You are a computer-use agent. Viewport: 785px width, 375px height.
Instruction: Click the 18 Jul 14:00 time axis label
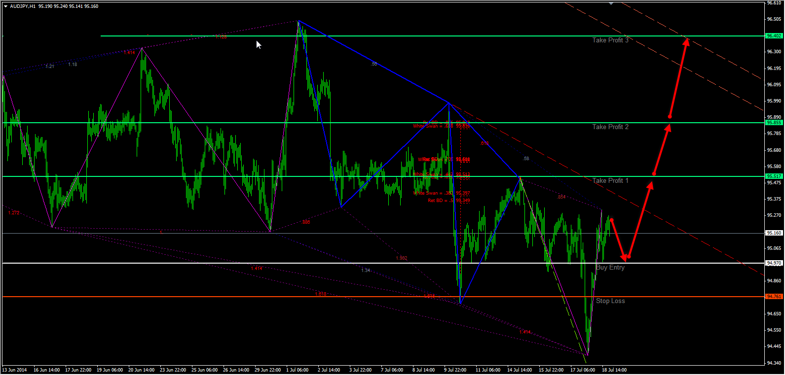click(x=614, y=370)
